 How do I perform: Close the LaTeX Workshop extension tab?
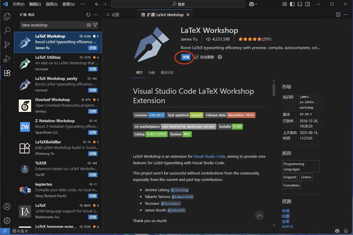point(188,15)
